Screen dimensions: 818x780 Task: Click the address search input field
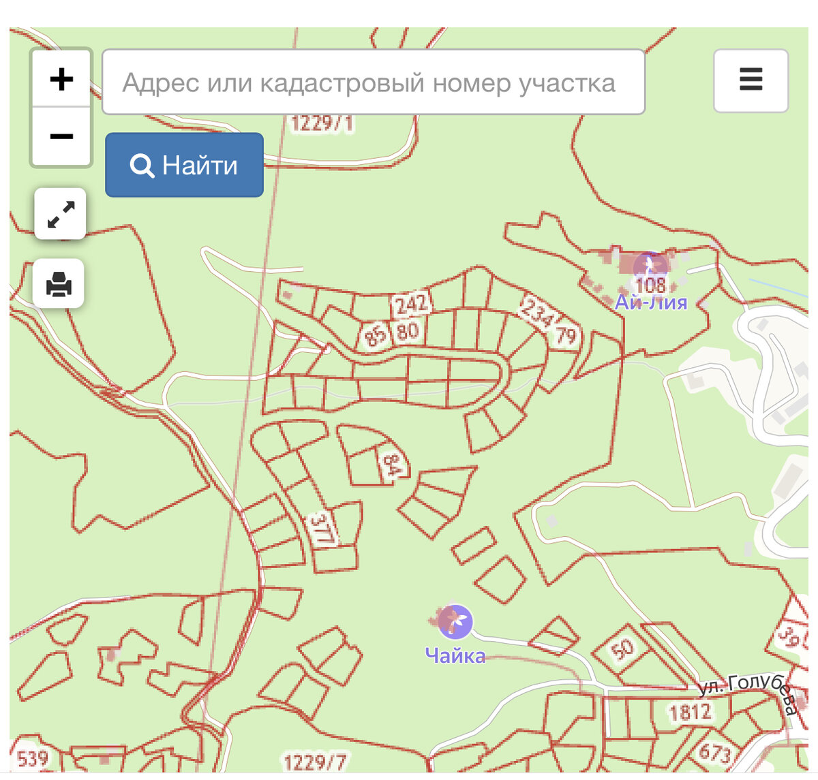pyautogui.click(x=373, y=81)
